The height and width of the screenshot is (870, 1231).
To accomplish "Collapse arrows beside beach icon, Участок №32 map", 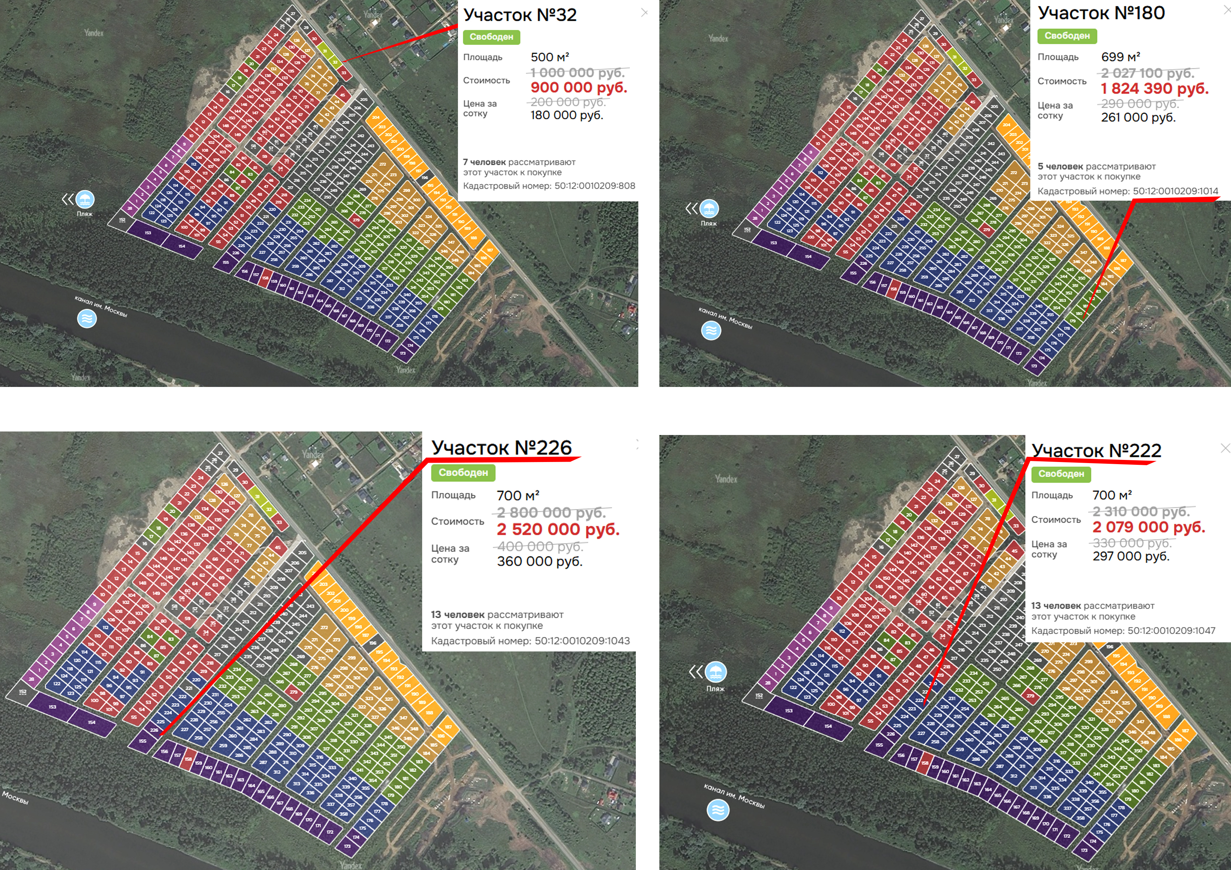I will [67, 199].
